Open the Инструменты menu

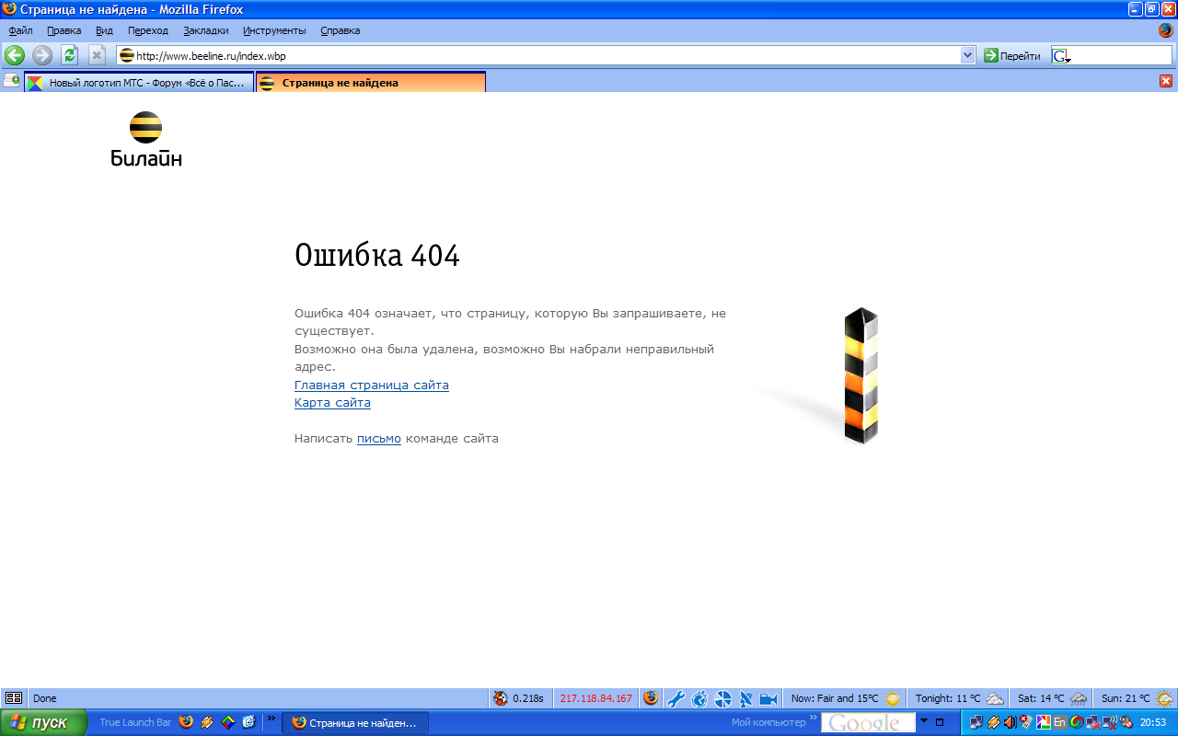click(274, 30)
